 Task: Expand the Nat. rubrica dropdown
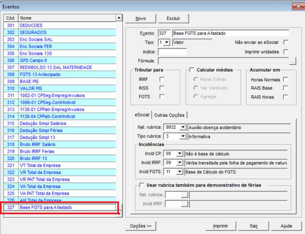[183, 127]
